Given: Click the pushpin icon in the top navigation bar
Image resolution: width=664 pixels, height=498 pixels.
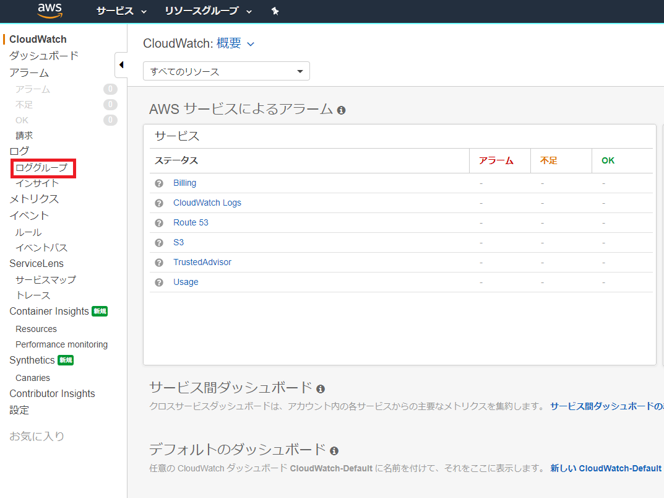Looking at the screenshot, I should 275,11.
